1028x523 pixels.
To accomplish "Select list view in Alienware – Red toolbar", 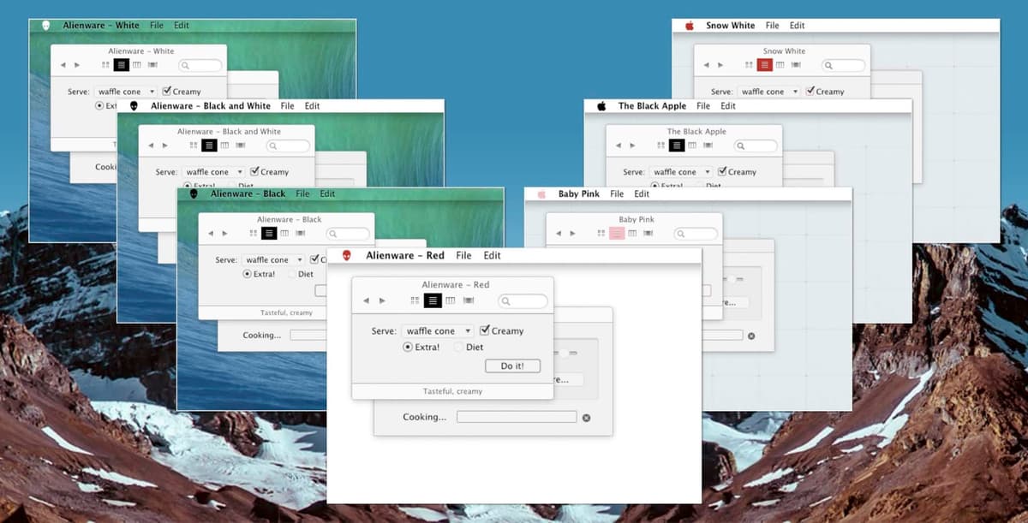I will tap(433, 300).
